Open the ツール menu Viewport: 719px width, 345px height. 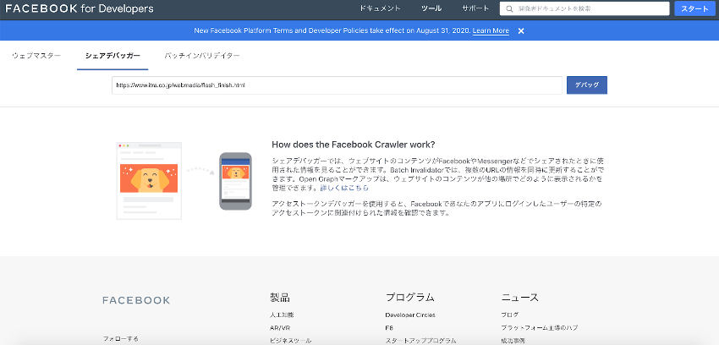click(x=431, y=8)
